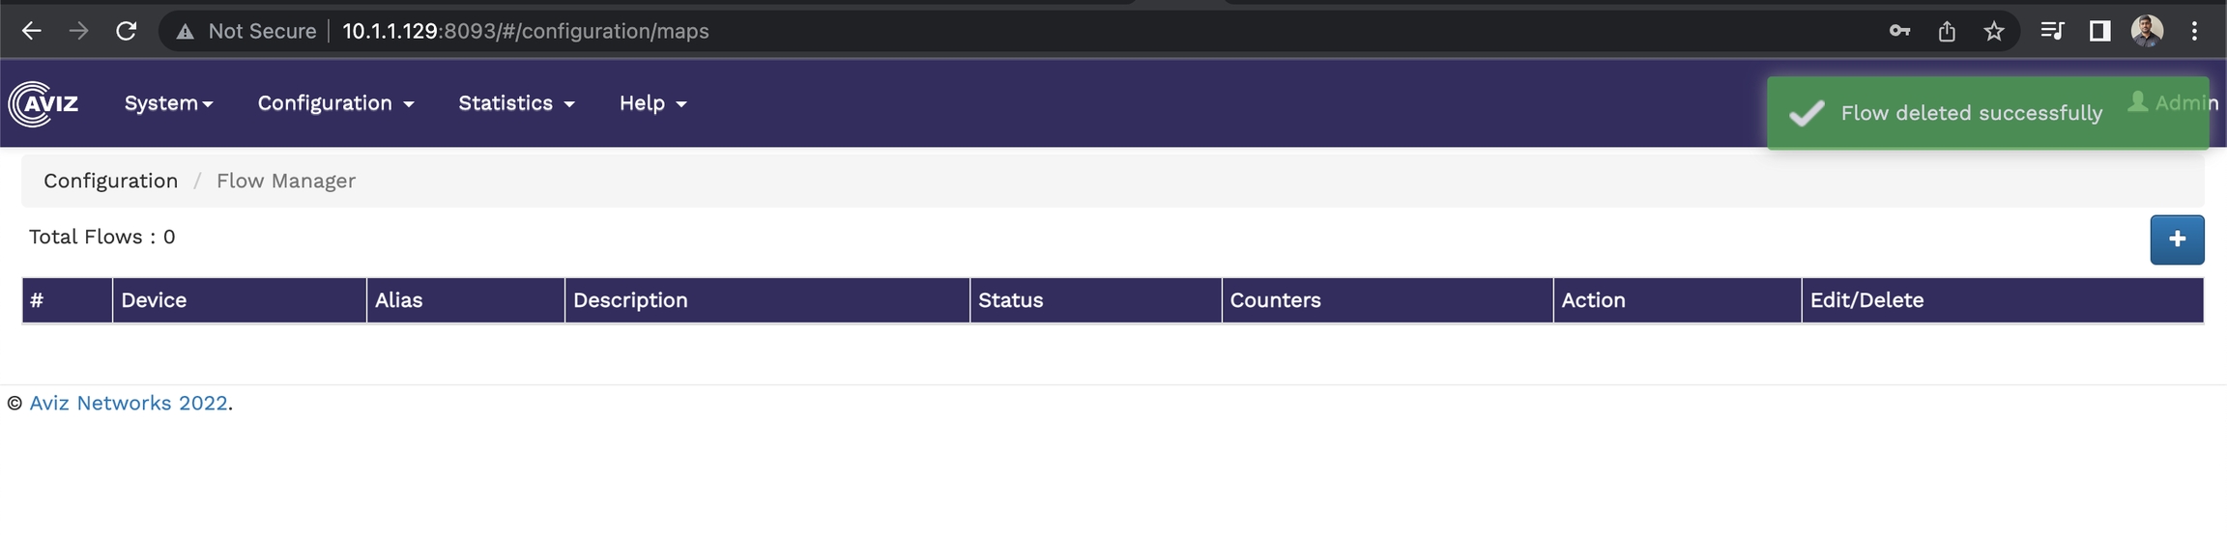Click the browser back arrow
Screen dimensions: 2227x535
point(31,31)
